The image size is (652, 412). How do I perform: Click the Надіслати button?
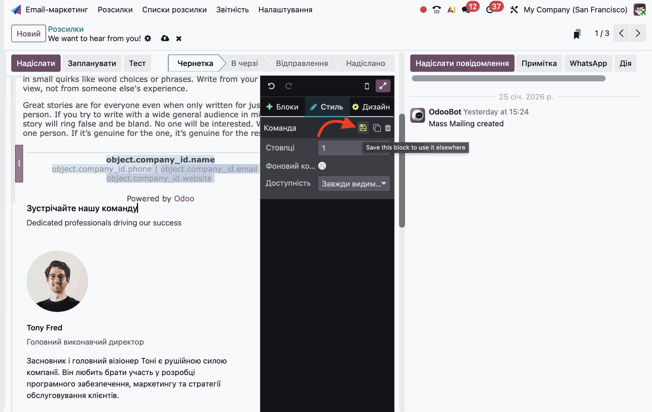[x=36, y=63]
